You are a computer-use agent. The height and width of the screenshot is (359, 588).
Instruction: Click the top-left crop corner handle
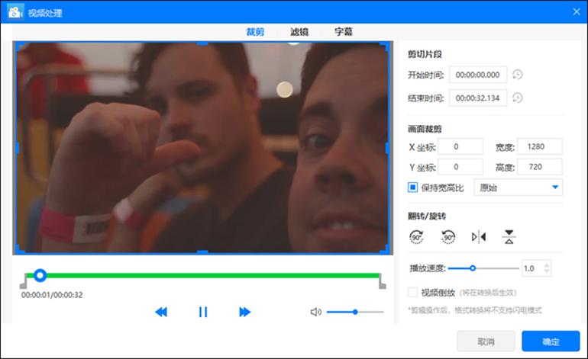click(x=20, y=46)
